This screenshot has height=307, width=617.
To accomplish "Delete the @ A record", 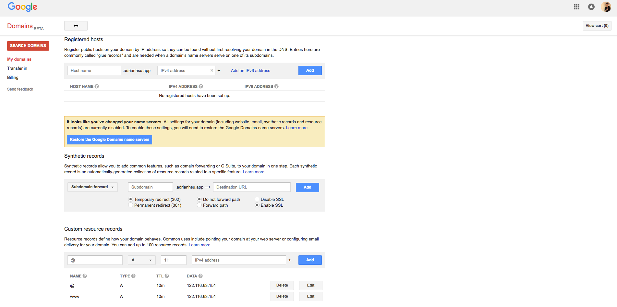I will click(282, 285).
